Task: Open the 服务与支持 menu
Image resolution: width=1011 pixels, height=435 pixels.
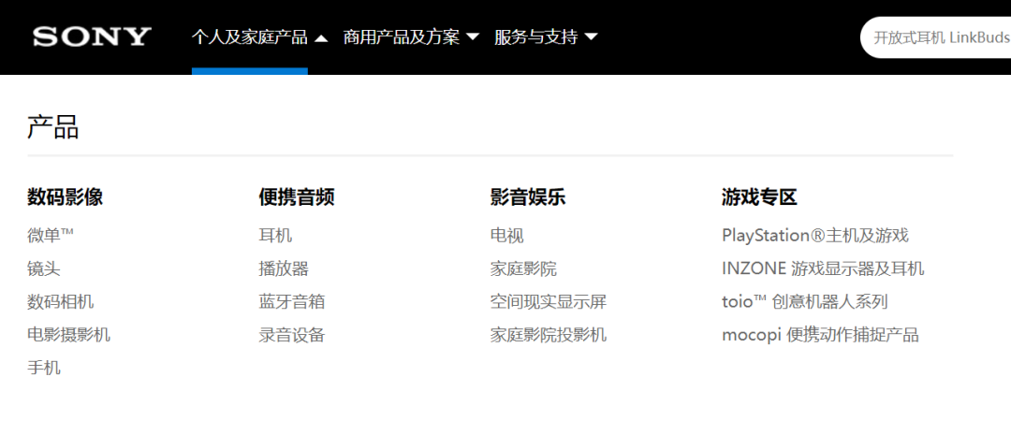Action: [x=535, y=37]
